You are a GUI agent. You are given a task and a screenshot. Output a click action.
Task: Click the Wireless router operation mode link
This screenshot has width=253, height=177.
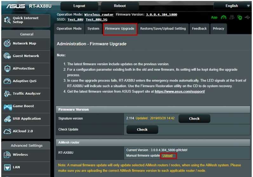tap(99, 15)
